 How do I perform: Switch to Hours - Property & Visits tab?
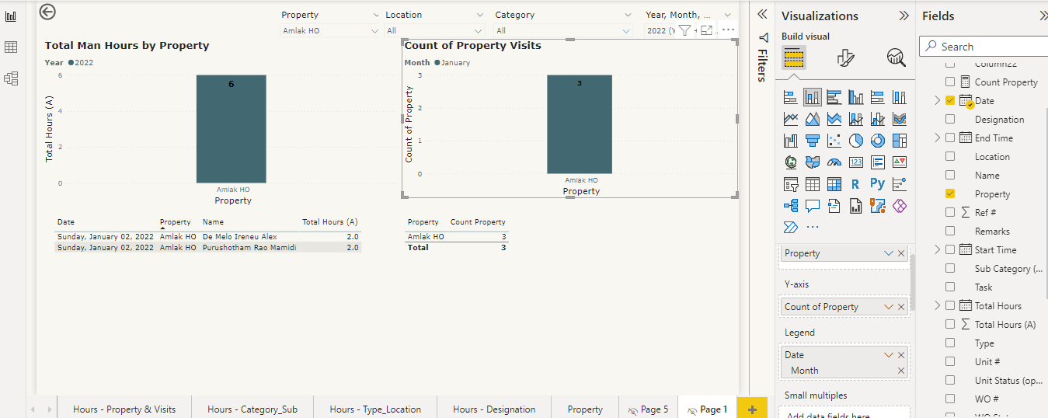pos(124,409)
